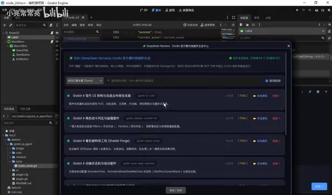This screenshot has width=332, height=195.
Task: Toggle FileSystem split mode icon beside path
Action: [x=57, y=116]
